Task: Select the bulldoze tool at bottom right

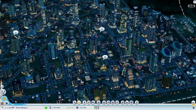Action: click(193, 102)
